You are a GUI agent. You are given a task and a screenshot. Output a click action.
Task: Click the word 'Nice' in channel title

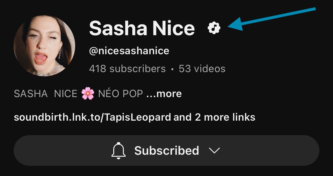point(174,28)
